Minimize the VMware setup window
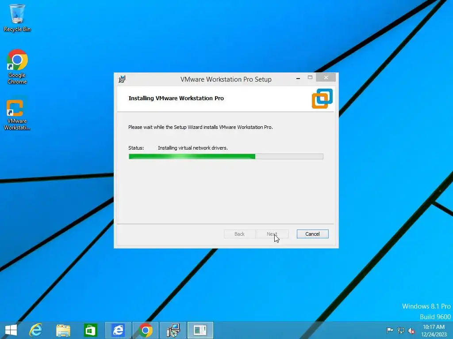Viewport: 453px width, 339px height. pyautogui.click(x=298, y=78)
